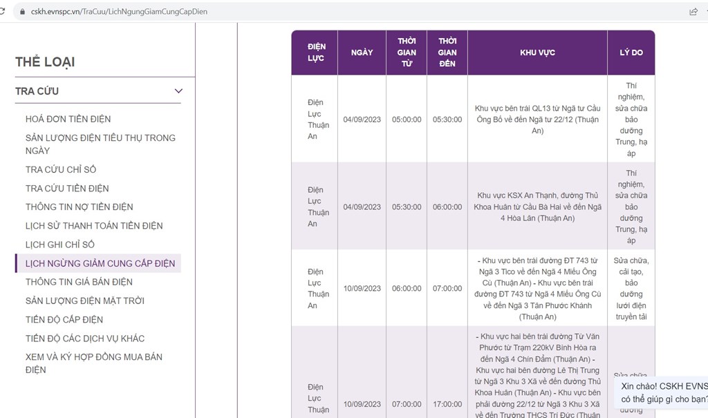Click end time 07:00:00 in third row
The image size is (708, 418).
(x=447, y=288)
